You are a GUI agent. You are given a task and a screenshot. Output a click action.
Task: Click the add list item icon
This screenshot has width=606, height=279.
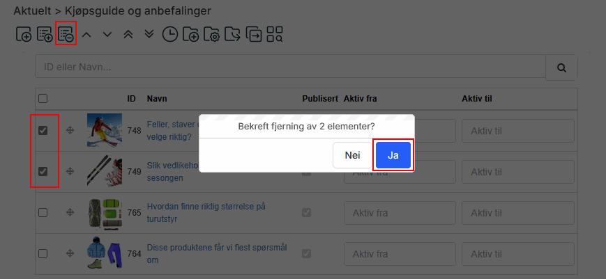coord(45,34)
